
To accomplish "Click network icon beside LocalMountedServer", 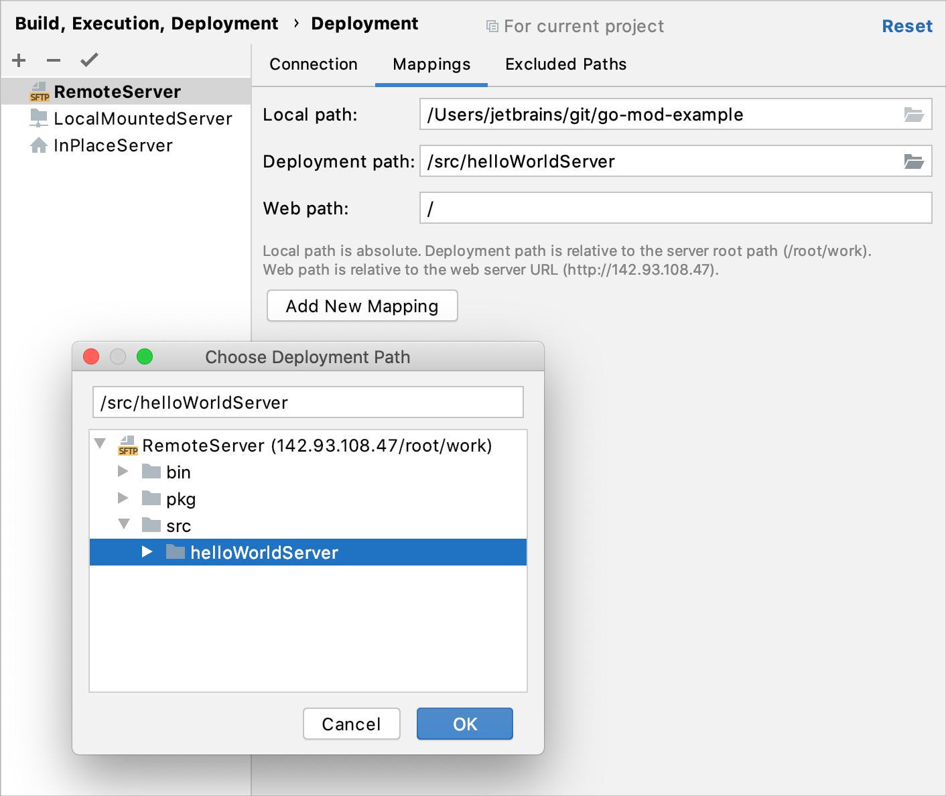I will (x=39, y=118).
